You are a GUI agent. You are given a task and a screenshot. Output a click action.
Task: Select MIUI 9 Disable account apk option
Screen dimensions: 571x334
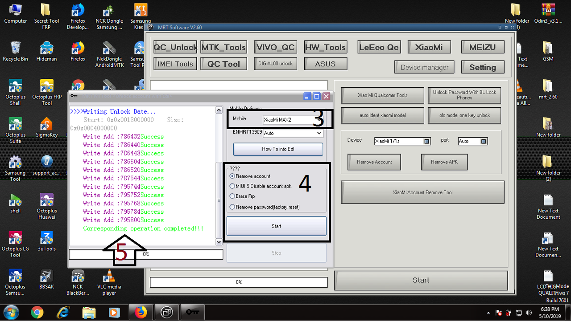261,186
